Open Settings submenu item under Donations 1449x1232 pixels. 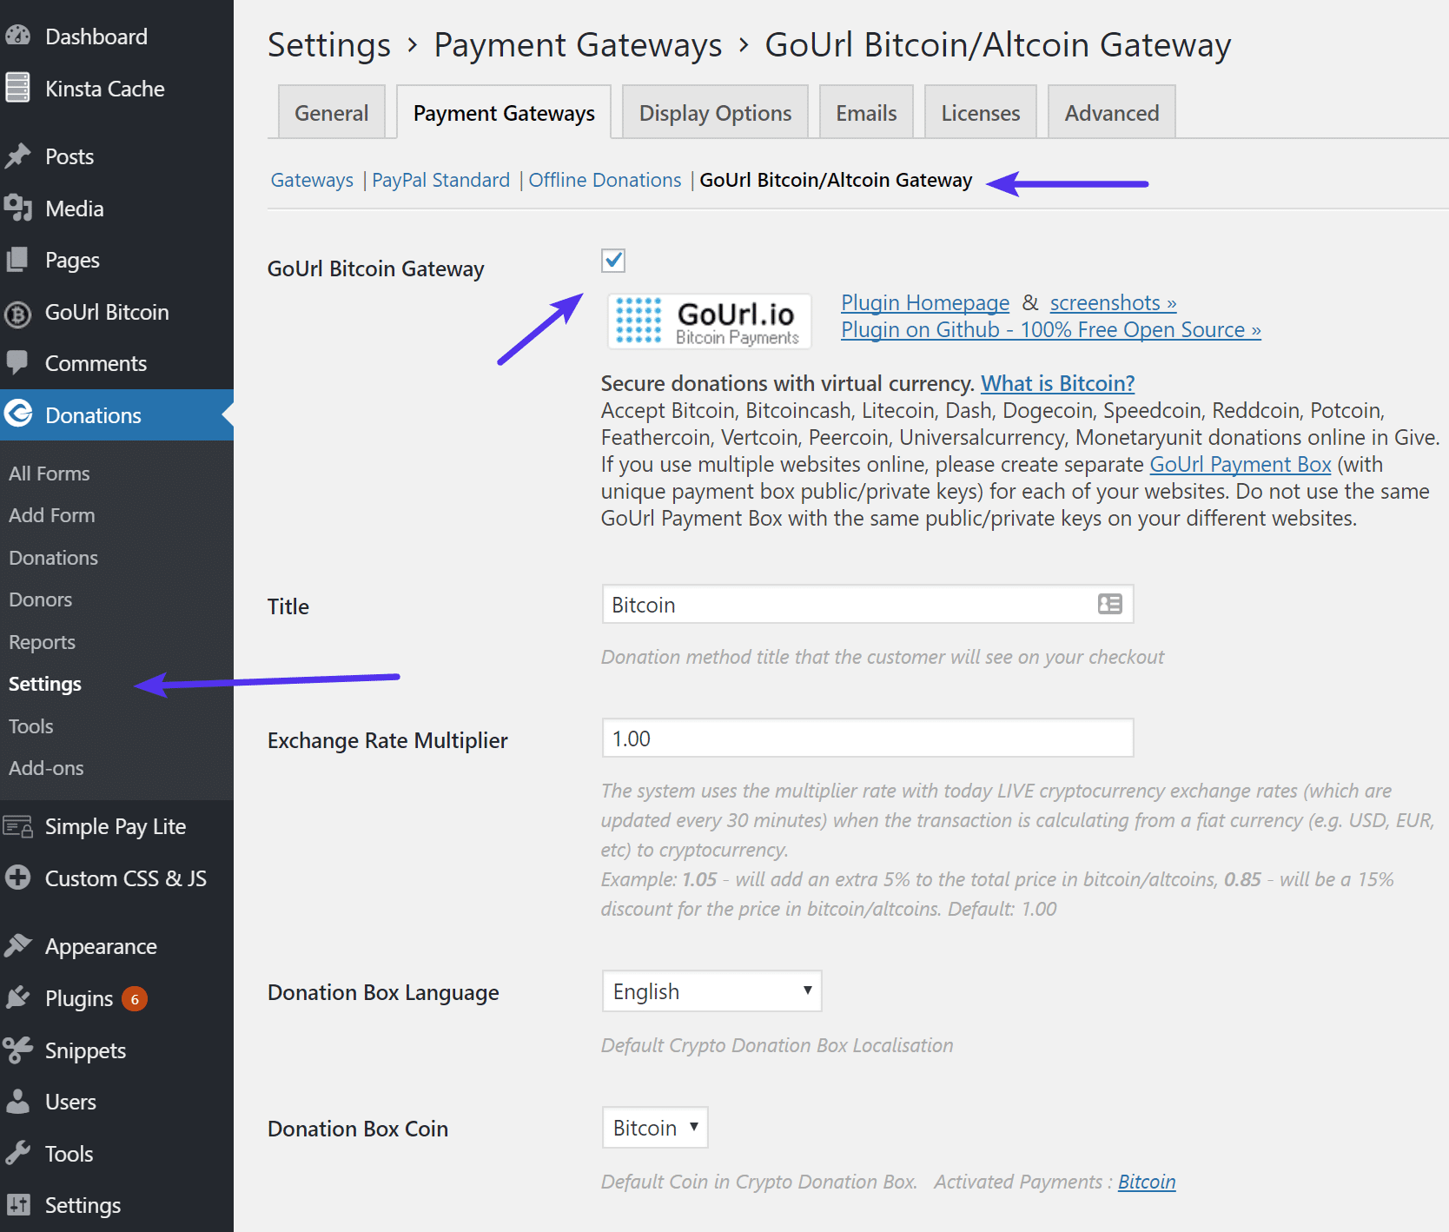45,684
